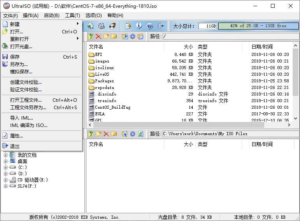The width and height of the screenshot is (300, 221).
Task: Click the horizontal scrollbar of ISO file list
Action: [x=179, y=125]
